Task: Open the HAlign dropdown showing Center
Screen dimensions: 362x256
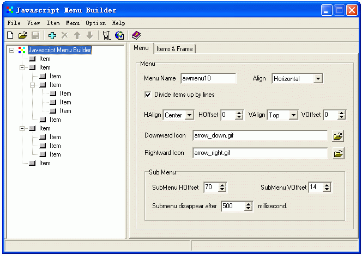Action: (189, 115)
